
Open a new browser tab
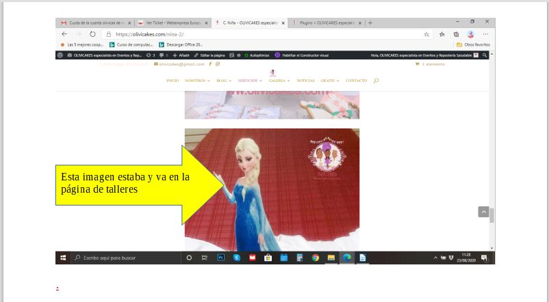point(370,23)
